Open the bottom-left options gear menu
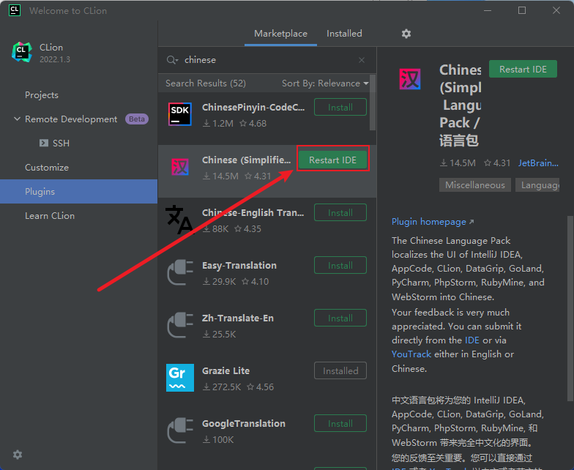This screenshot has height=470, width=574. click(x=18, y=455)
